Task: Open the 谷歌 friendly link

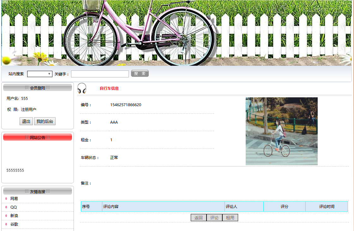Action: tap(14, 224)
